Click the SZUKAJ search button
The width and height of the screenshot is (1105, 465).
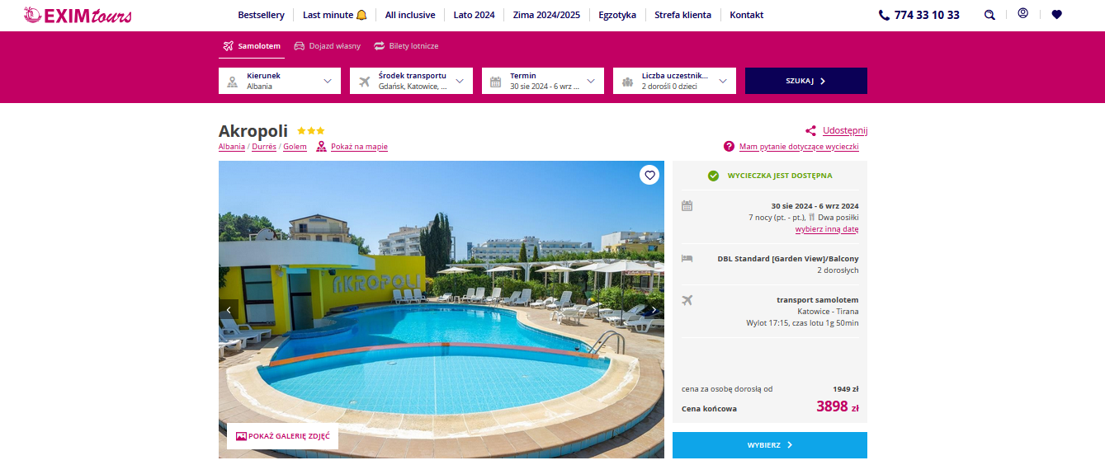point(806,81)
